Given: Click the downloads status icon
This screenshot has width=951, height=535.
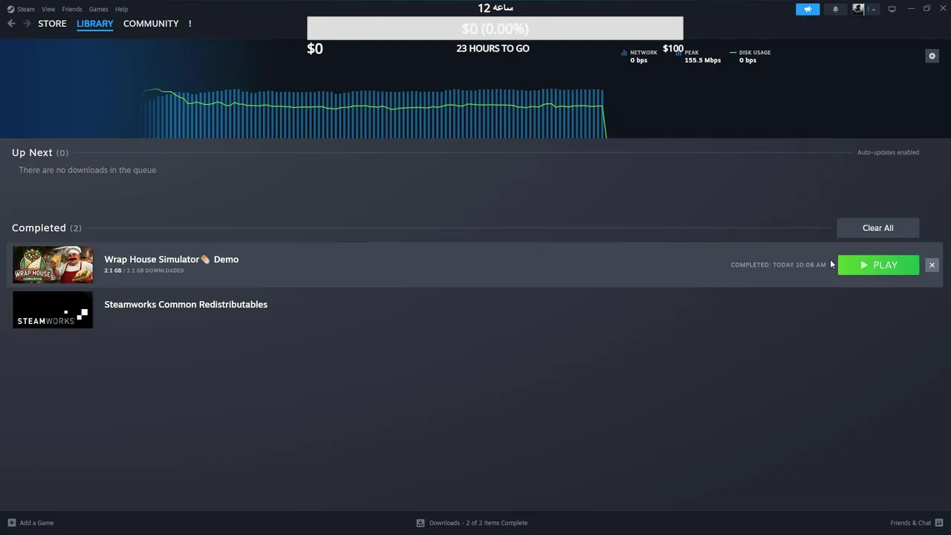Looking at the screenshot, I should pos(421,523).
